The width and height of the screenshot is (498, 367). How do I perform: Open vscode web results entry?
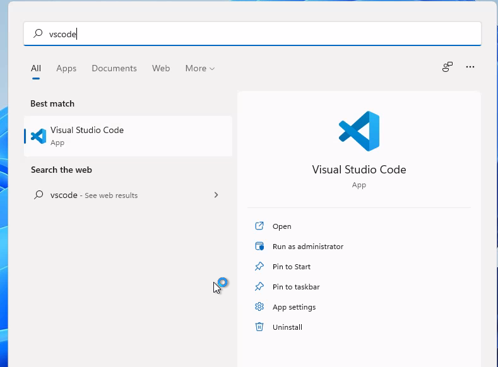coord(128,195)
